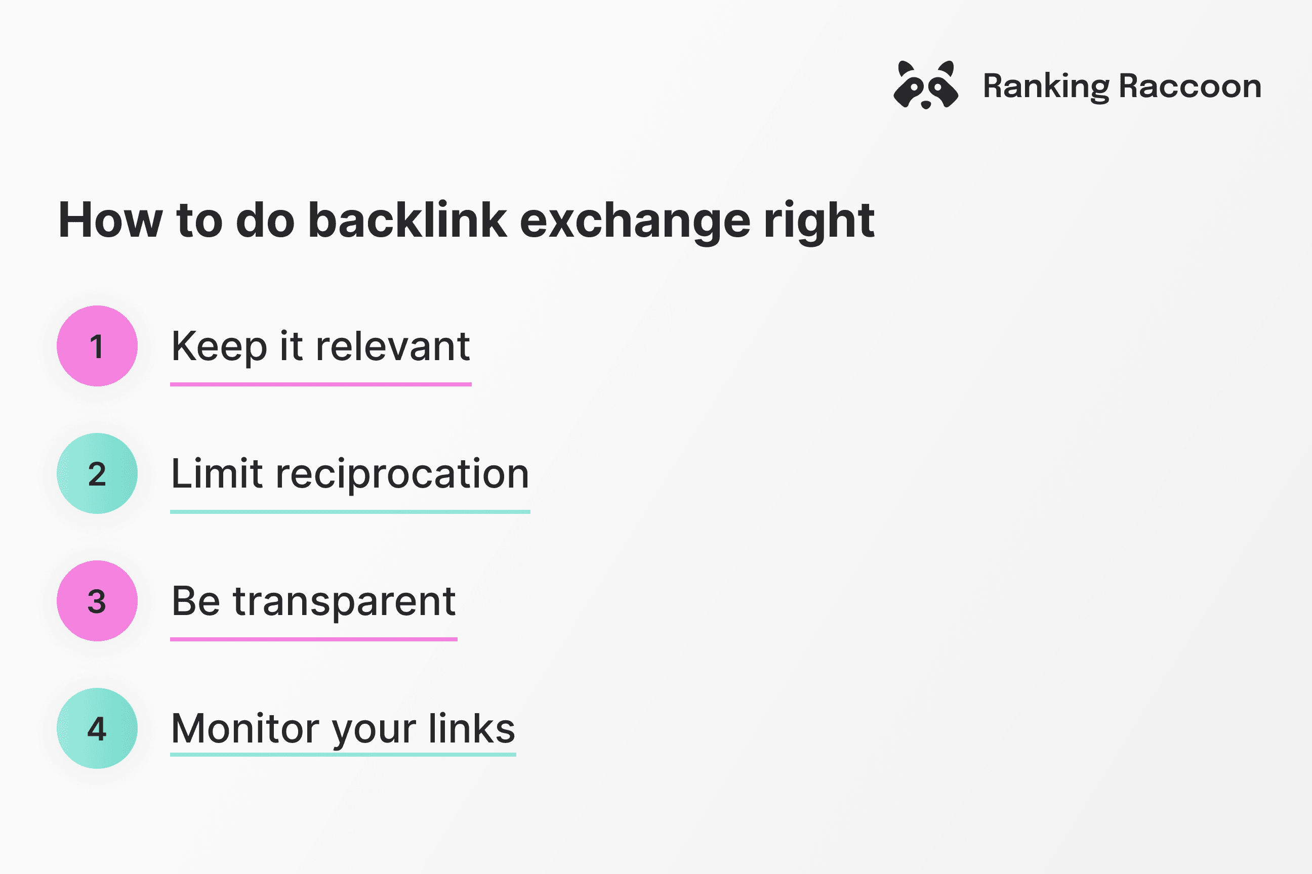This screenshot has width=1312, height=874.
Task: Select the pink number 1 circle
Action: [x=97, y=345]
